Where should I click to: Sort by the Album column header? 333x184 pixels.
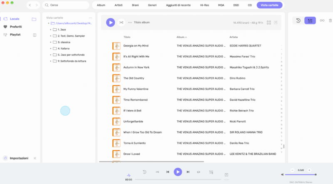pos(181,37)
